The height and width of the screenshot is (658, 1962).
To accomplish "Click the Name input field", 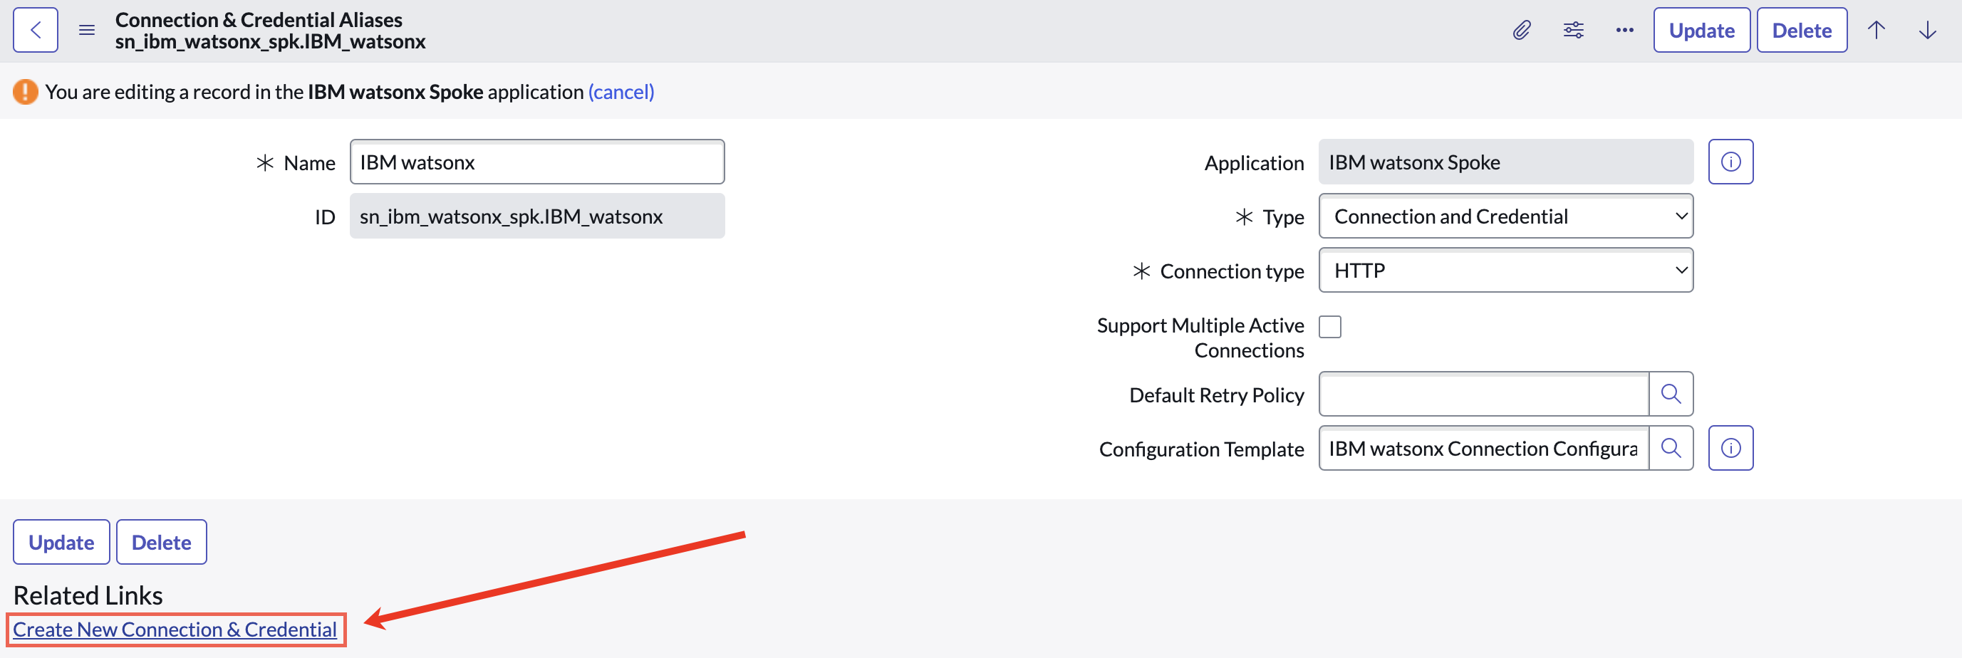I will click(537, 162).
